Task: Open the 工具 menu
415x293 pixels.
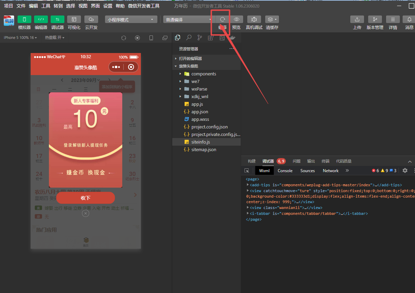Action: (46, 6)
